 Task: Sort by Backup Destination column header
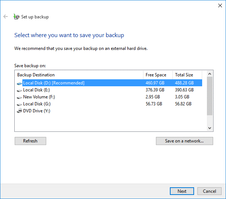click(x=79, y=75)
